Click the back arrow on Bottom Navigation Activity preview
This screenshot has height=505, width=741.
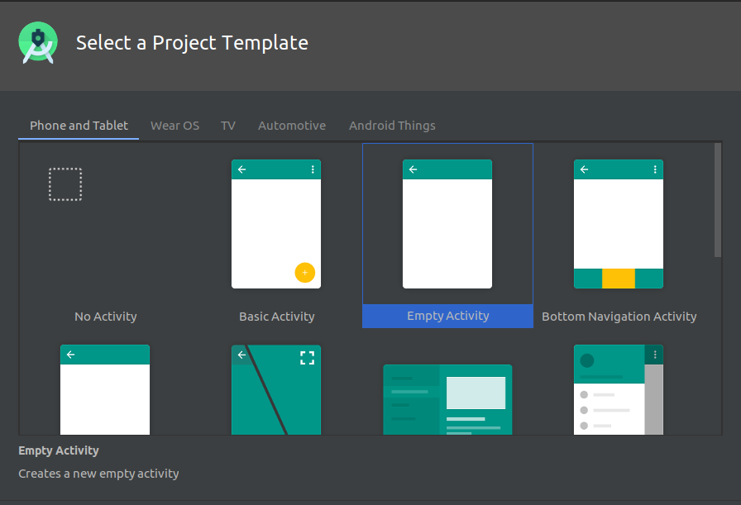pos(584,169)
